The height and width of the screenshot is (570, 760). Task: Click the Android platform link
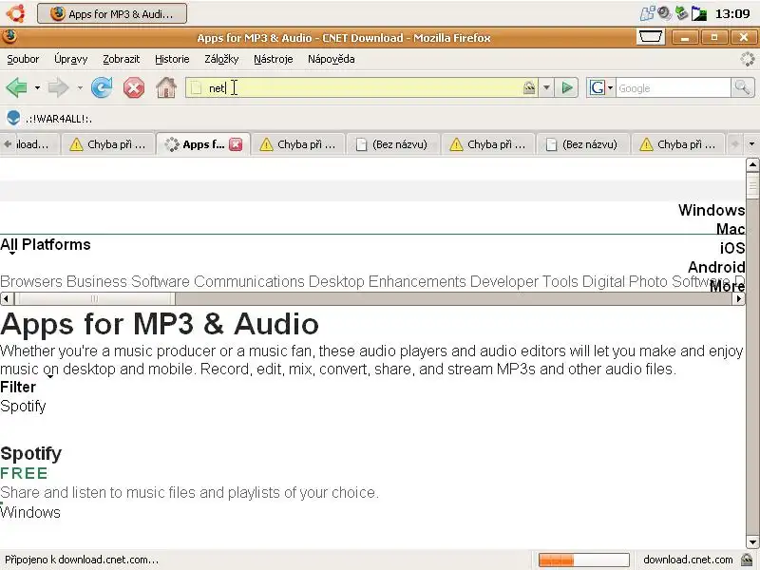tap(716, 267)
